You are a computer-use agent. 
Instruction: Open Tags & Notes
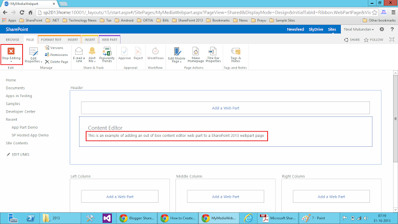coord(236,55)
